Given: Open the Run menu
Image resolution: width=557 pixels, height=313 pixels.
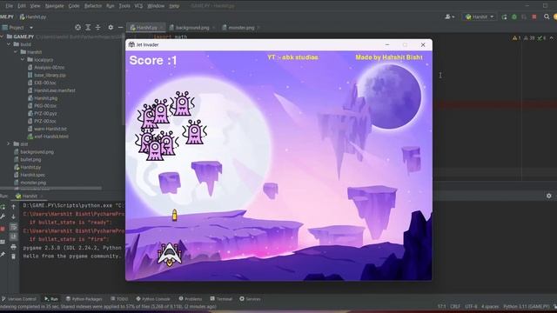Looking at the screenshot, I should 111,6.
